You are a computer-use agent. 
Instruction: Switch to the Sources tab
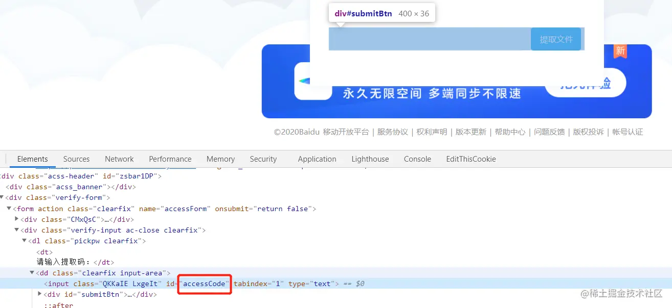[76, 159]
